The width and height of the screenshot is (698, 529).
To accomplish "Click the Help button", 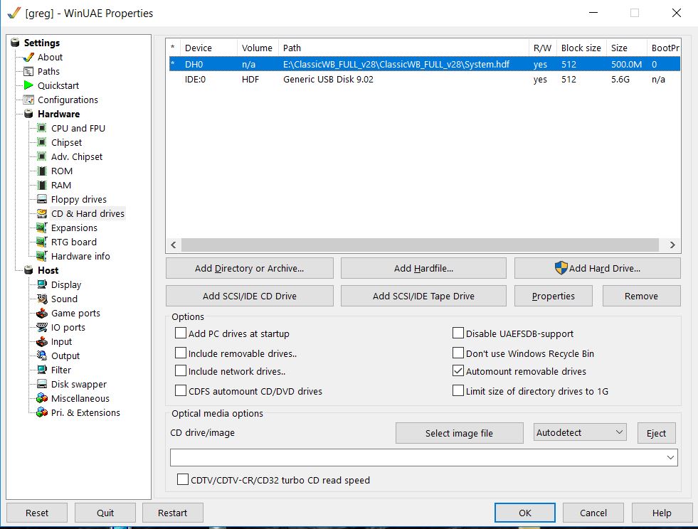I will click(x=662, y=513).
